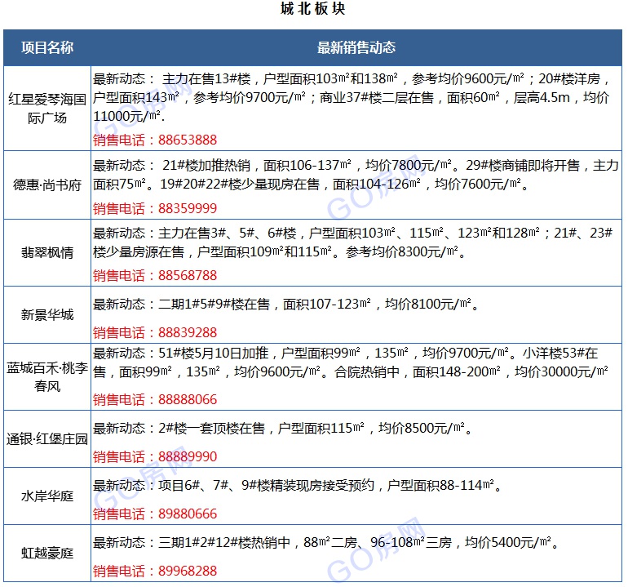Viewport: 628px width, 587px height.
Task: Click the text 51#楼5月10日加推
Action: [x=214, y=354]
